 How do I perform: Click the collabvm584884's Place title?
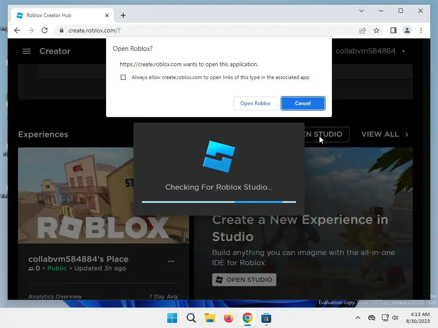[78, 259]
